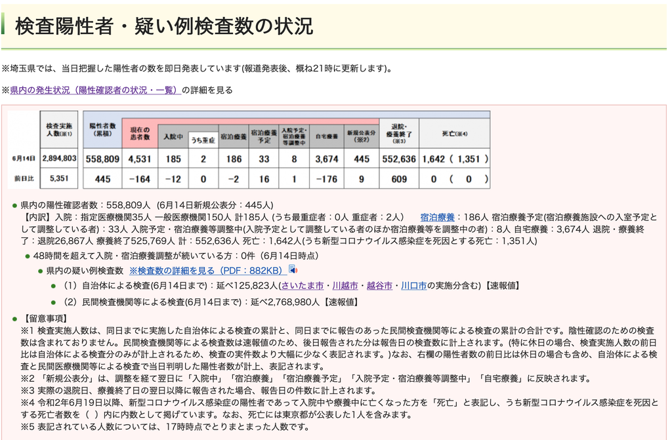The width and height of the screenshot is (672, 440).
Task: Follow the 越谷市 link
Action: (x=379, y=285)
